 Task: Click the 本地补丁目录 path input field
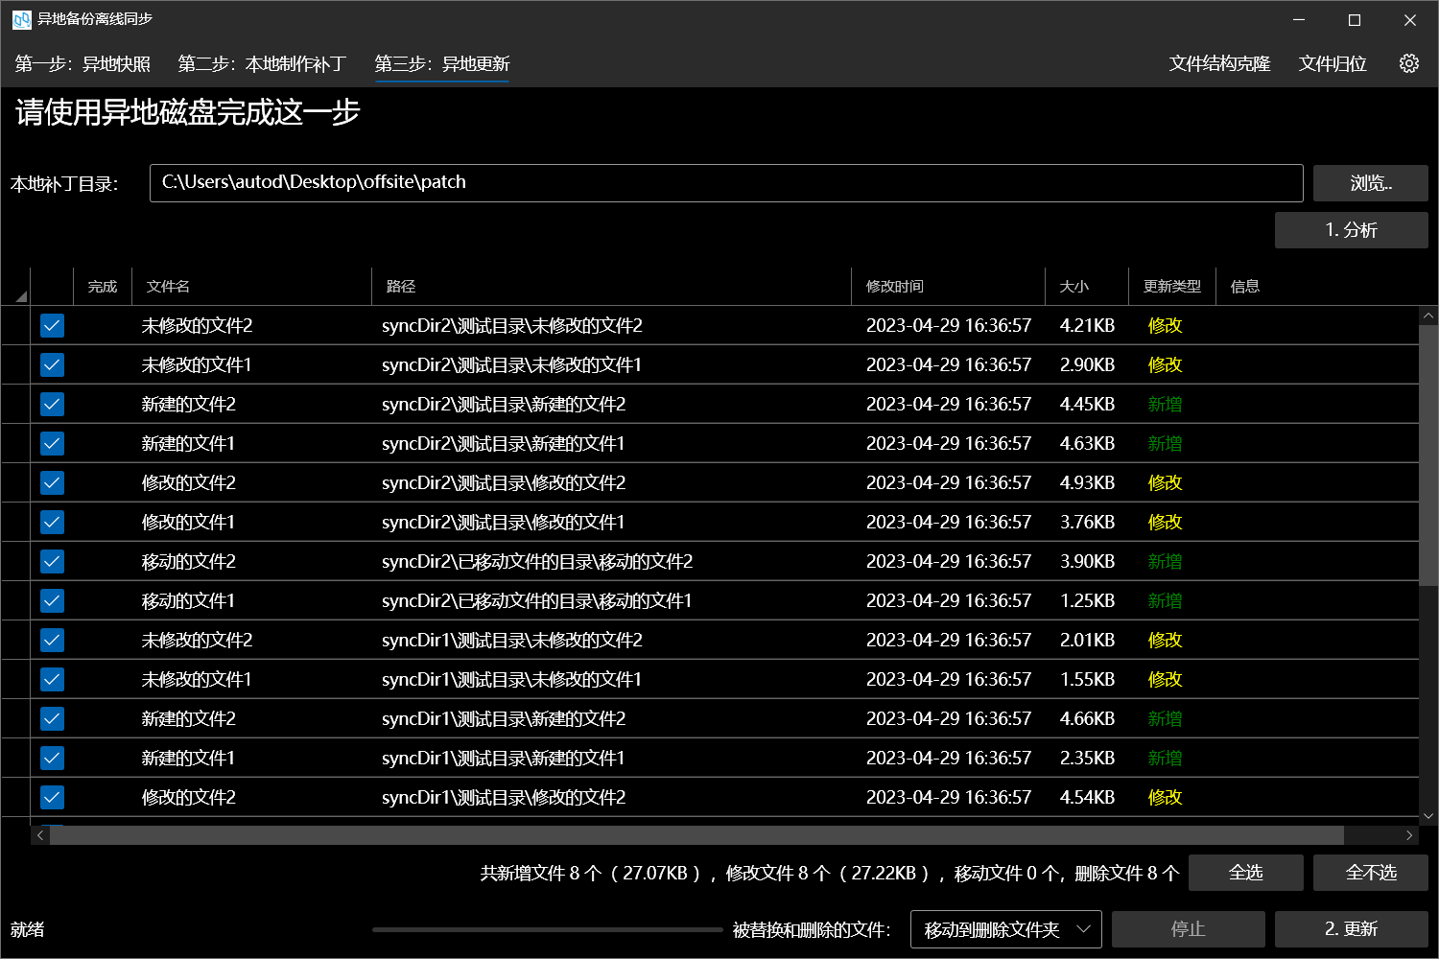coord(726,183)
